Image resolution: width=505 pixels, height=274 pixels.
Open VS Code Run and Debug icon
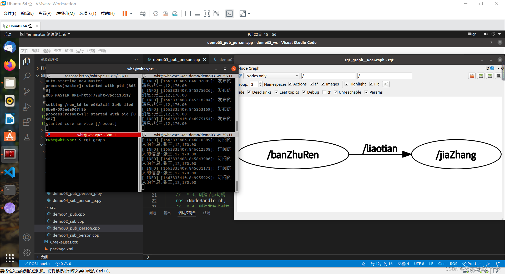pyautogui.click(x=27, y=107)
